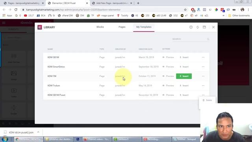This screenshot has height=142, width=252.
Task: Open more options for KDM SmartDetox row
Action: [203, 67]
